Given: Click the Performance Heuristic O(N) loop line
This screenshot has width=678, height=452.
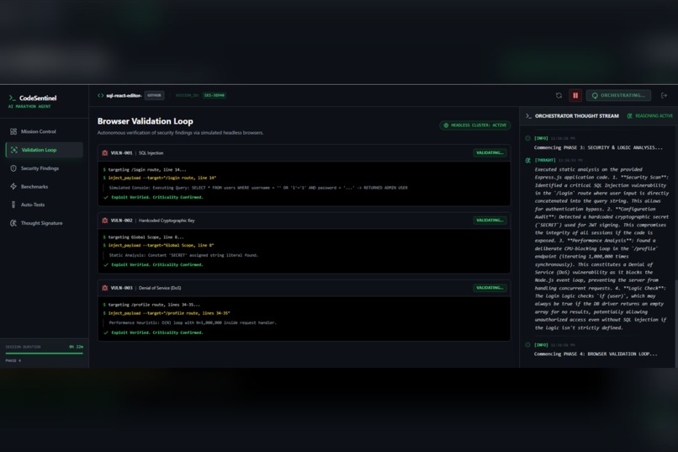Looking at the screenshot, I should pos(193,322).
